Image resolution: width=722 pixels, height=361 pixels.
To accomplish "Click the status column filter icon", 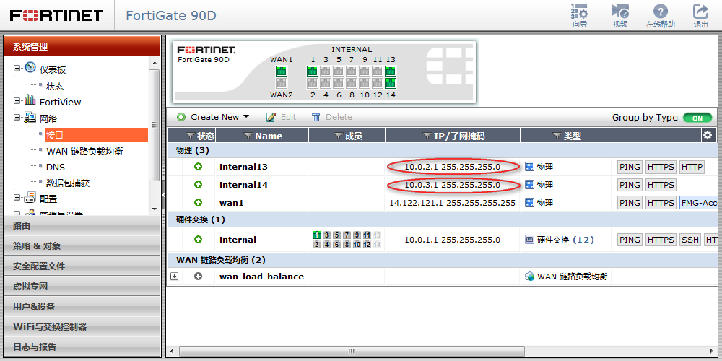I will (x=191, y=136).
